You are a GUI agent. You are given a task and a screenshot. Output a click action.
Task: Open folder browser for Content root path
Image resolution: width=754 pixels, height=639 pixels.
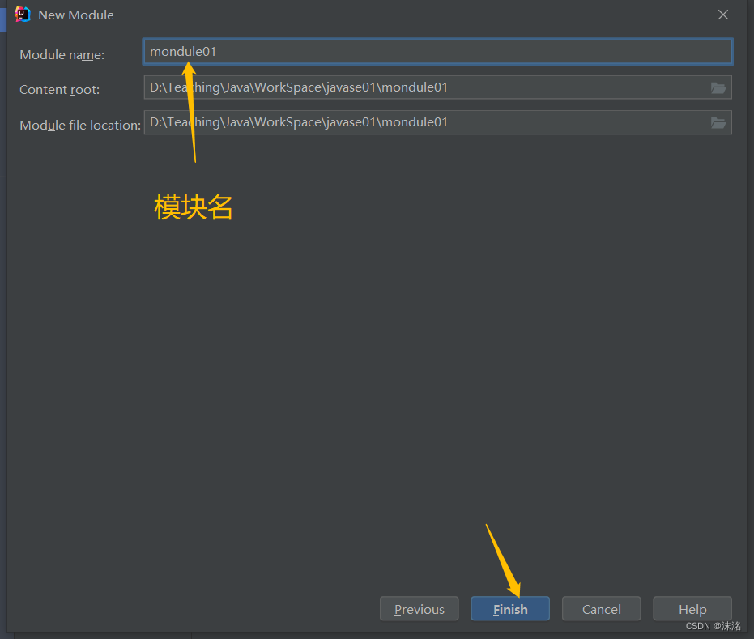tap(718, 87)
